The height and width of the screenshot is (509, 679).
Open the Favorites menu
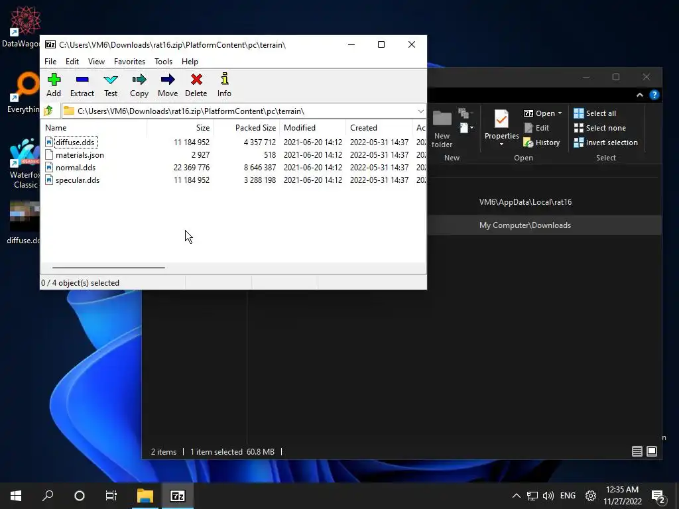pyautogui.click(x=129, y=62)
